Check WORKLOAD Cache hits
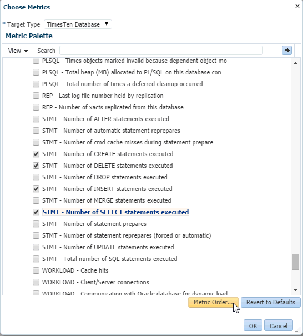The width and height of the screenshot is (303, 336). (x=36, y=270)
